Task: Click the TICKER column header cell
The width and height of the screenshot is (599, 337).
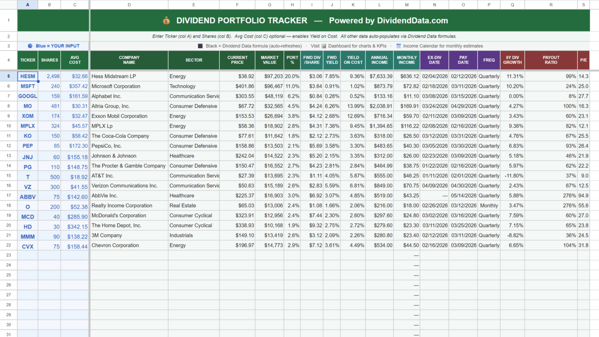Action: tap(27, 60)
